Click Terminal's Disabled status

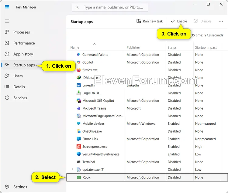pyautogui.click(x=174, y=162)
